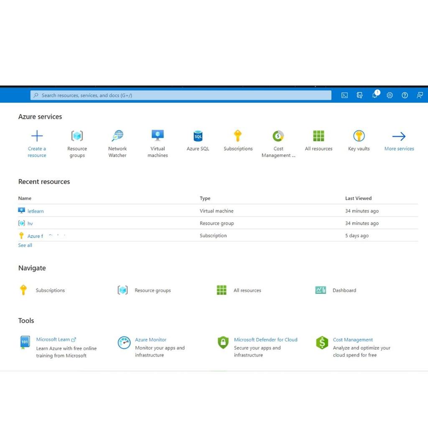Screen dimensions: 428x428
Task: Open Resource groups icon in Azure services
Action: pyautogui.click(x=77, y=136)
